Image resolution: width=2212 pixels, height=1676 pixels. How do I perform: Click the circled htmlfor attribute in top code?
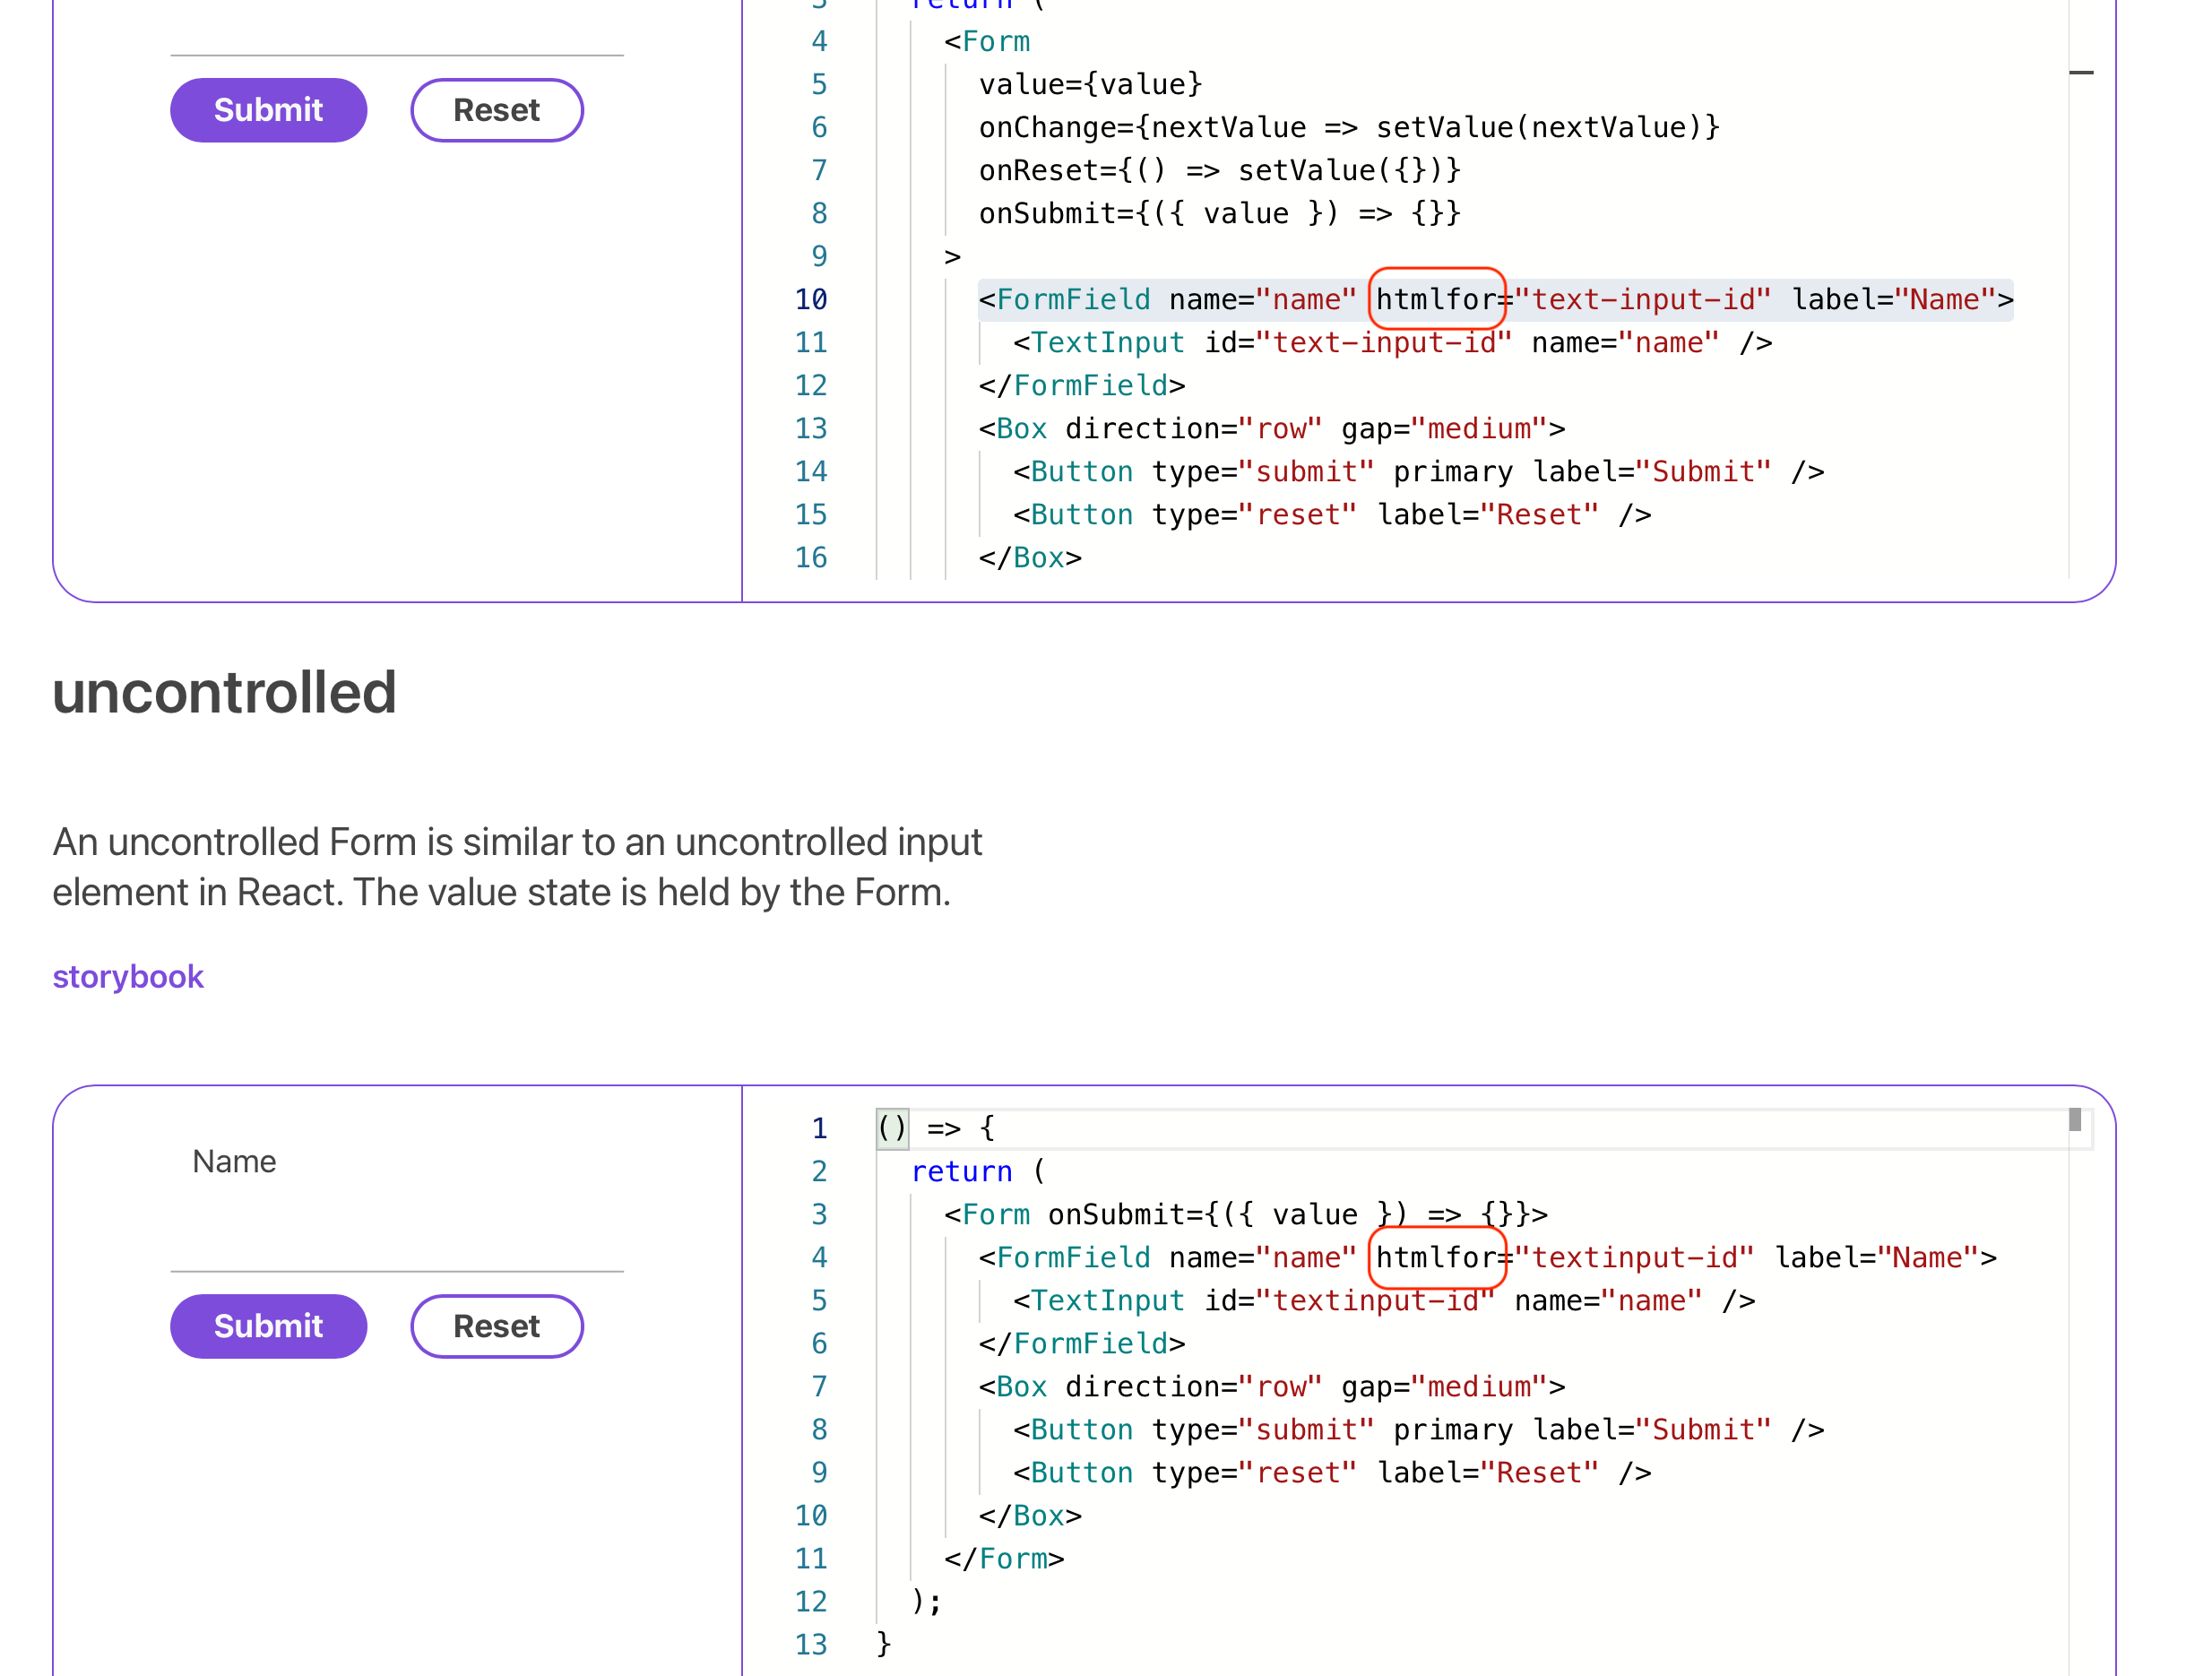click(1437, 299)
